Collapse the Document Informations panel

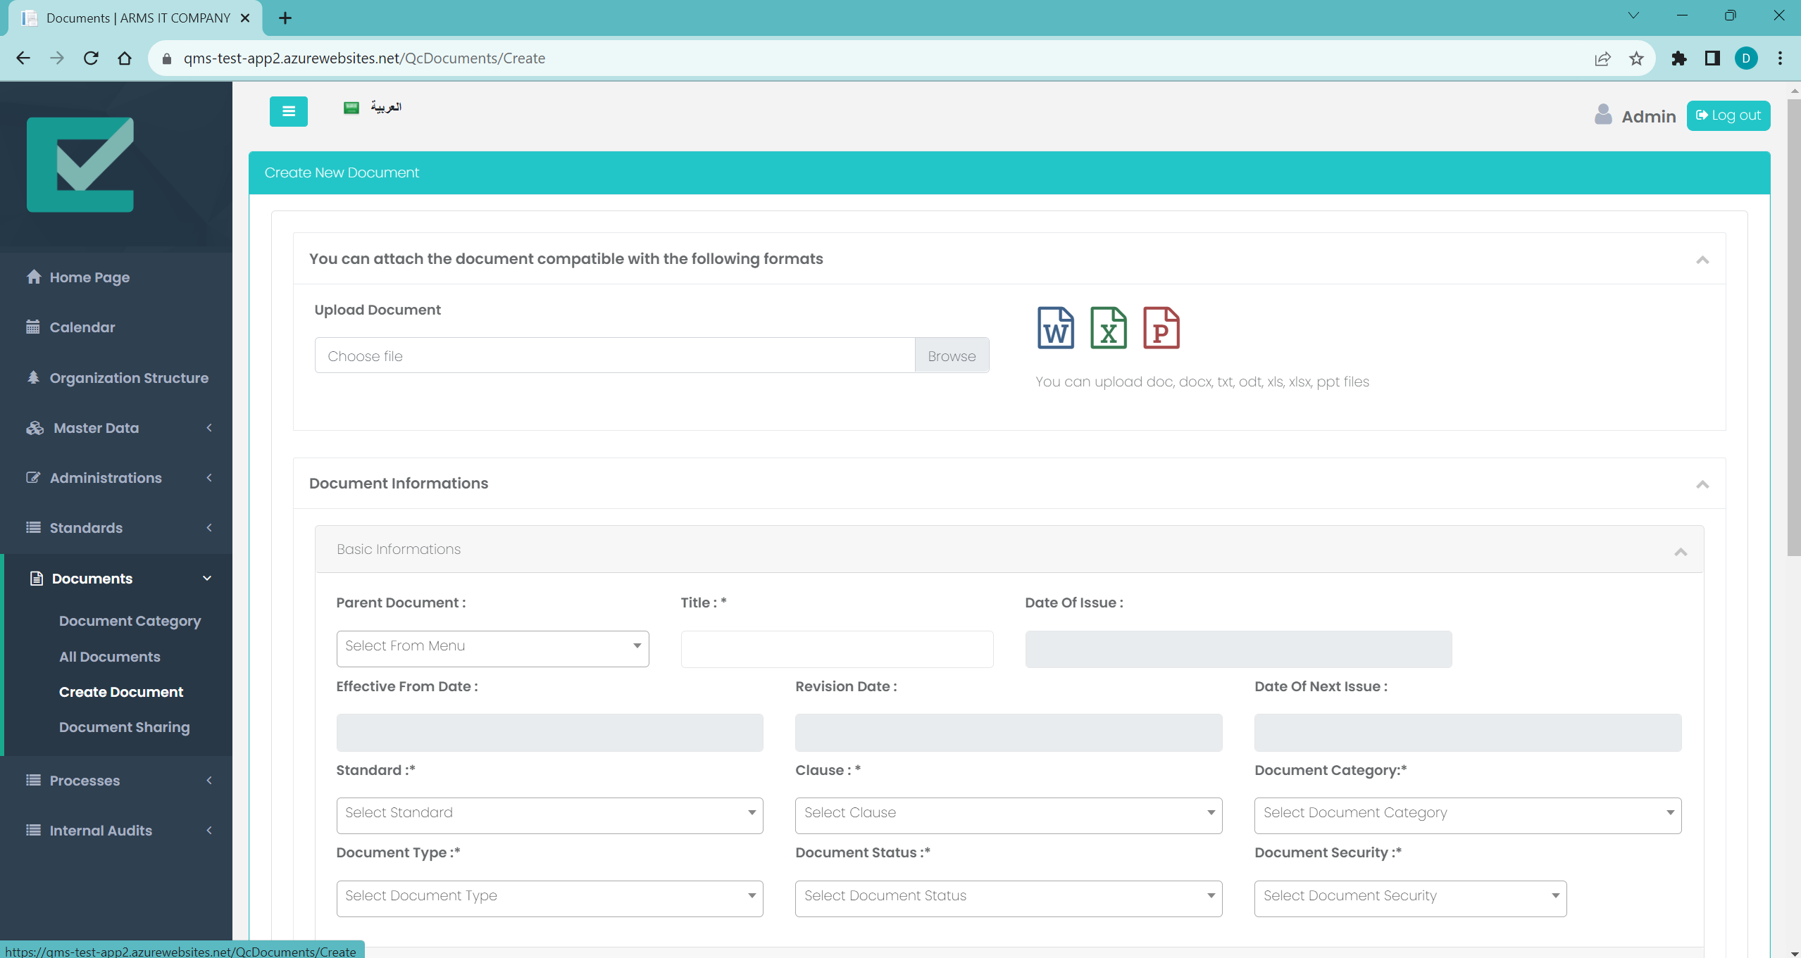coord(1702,484)
